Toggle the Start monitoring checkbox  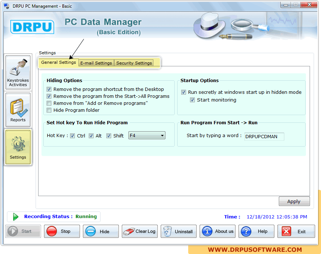193,100
